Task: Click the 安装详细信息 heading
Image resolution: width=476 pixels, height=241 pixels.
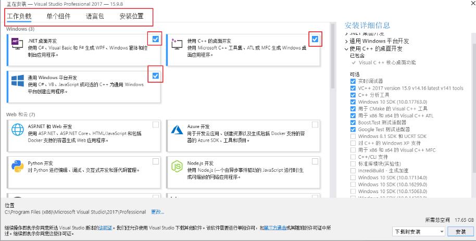Action: 367,25
